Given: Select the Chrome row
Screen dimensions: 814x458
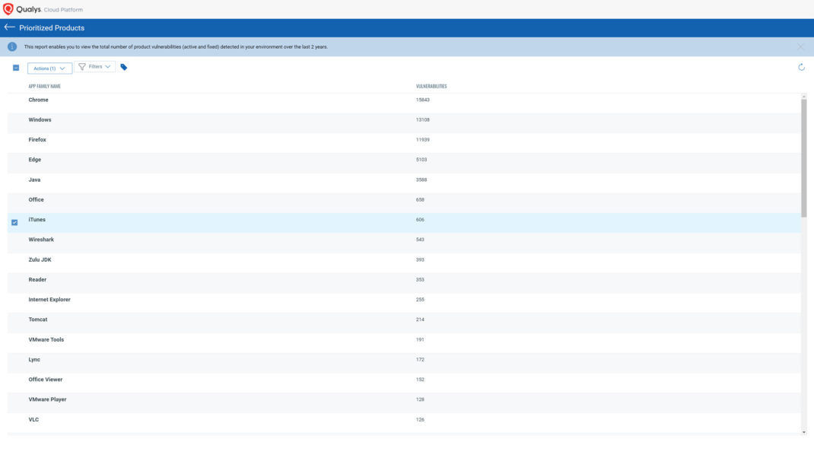Looking at the screenshot, I should coord(404,103).
